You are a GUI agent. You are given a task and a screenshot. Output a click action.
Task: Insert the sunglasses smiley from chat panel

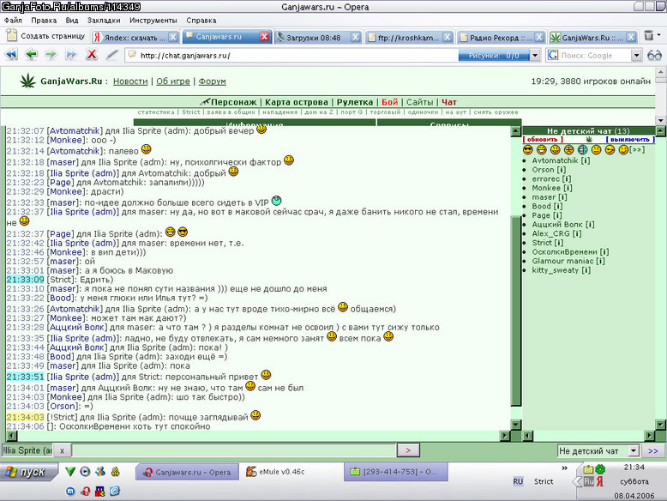pos(528,150)
